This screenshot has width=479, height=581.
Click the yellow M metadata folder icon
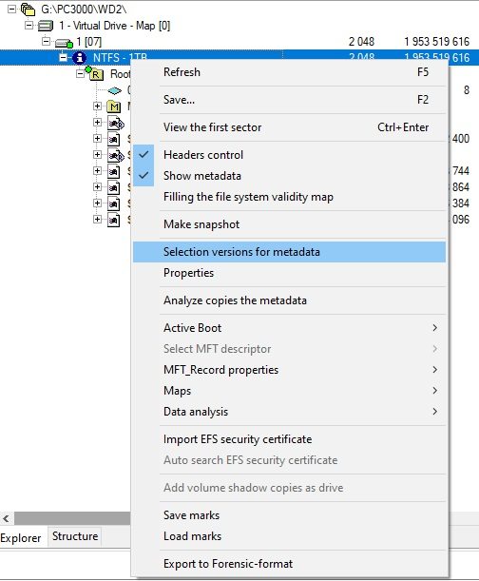[114, 107]
